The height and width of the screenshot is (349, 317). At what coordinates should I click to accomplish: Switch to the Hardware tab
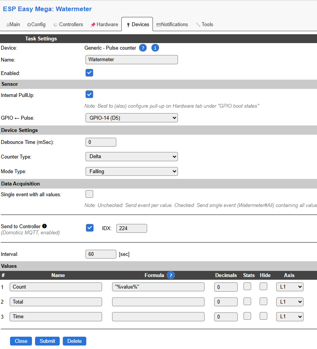tap(104, 24)
